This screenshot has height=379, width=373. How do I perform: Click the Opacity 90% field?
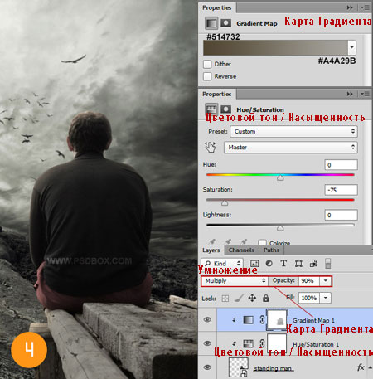click(x=309, y=281)
